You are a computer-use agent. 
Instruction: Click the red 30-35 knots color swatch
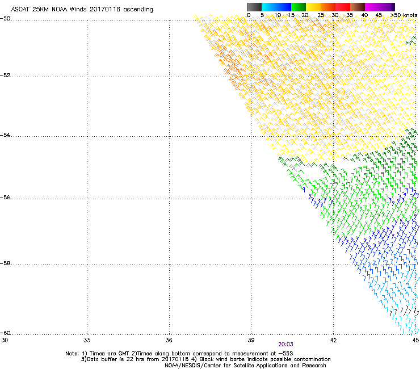coord(343,7)
